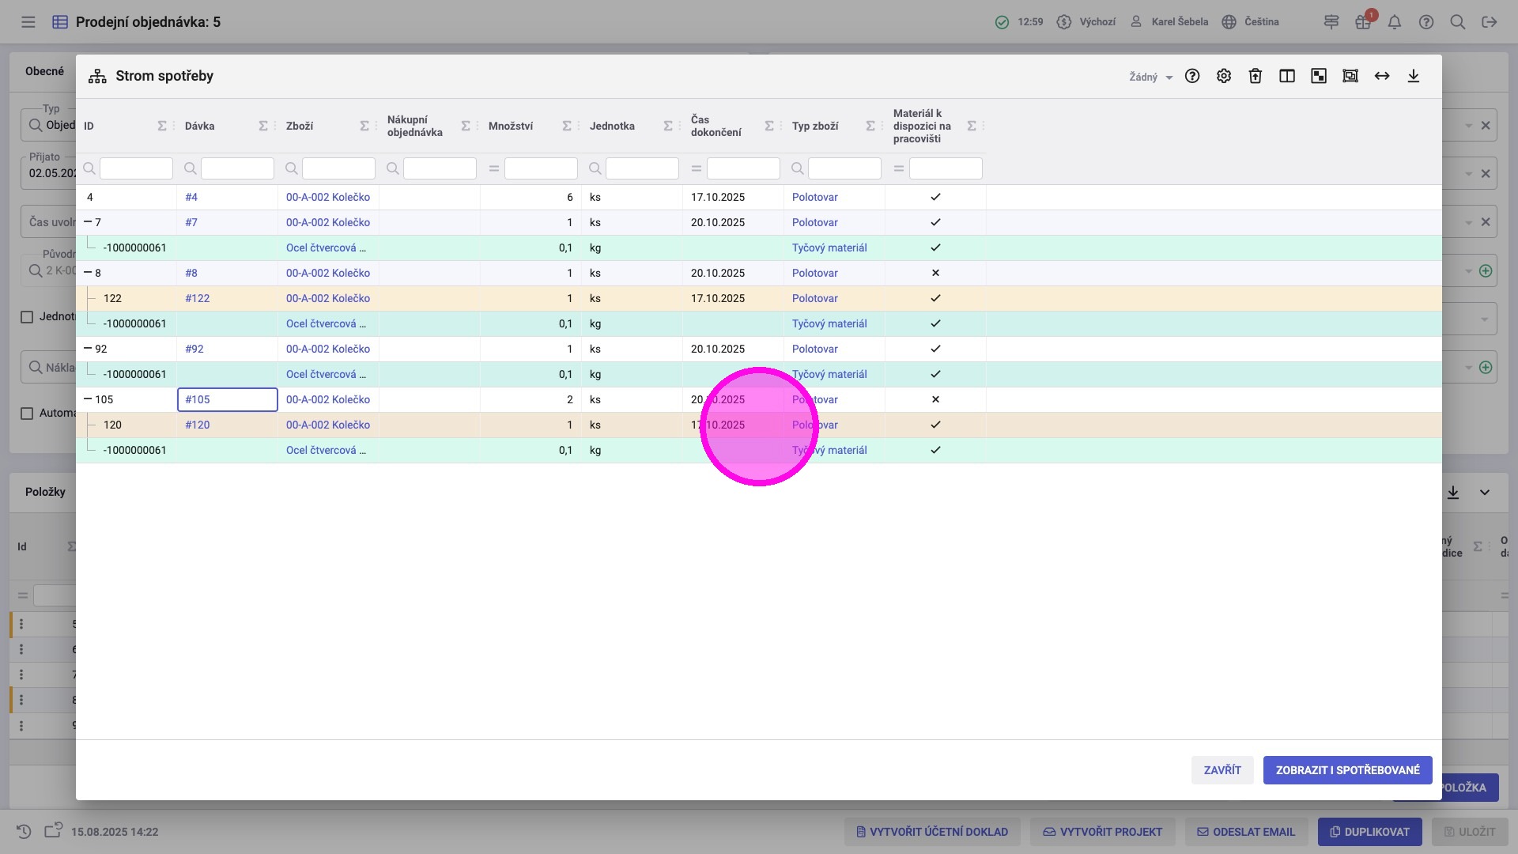Open help question mark icon in dialog header
Image resolution: width=1518 pixels, height=854 pixels.
(x=1192, y=76)
